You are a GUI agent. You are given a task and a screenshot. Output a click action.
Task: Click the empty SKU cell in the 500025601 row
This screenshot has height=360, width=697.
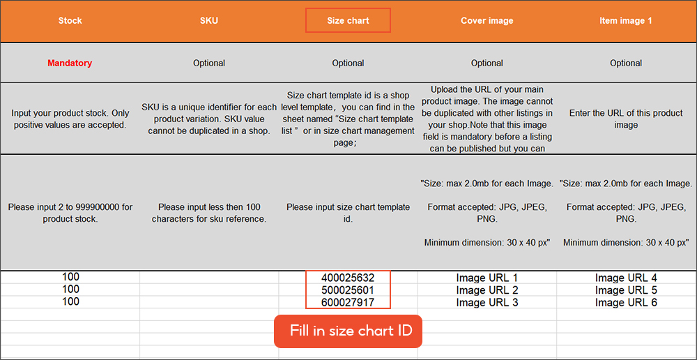tap(209, 290)
